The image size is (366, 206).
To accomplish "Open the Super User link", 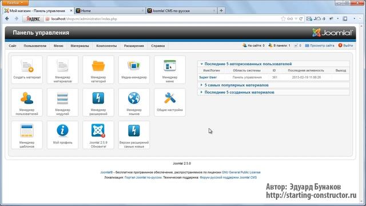I will pos(208,77).
